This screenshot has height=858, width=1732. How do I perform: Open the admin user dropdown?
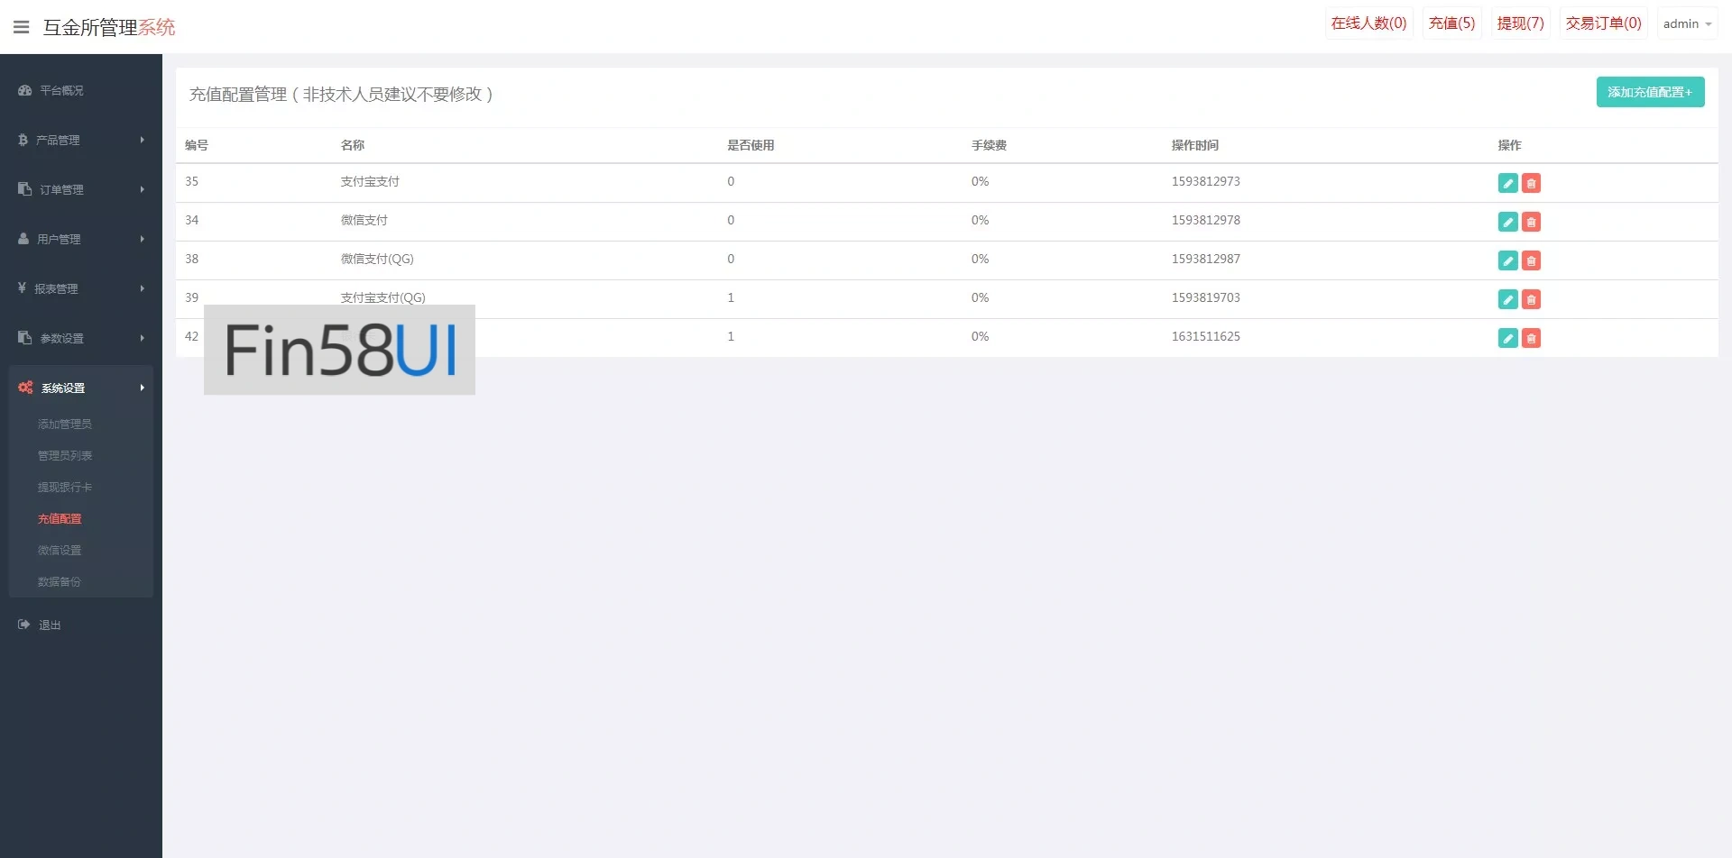point(1686,24)
